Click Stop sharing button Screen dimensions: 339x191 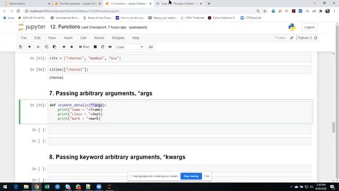tap(191, 176)
